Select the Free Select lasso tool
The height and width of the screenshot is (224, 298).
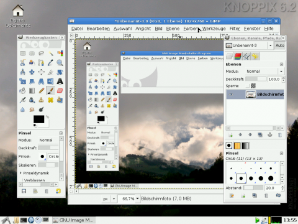(41, 54)
